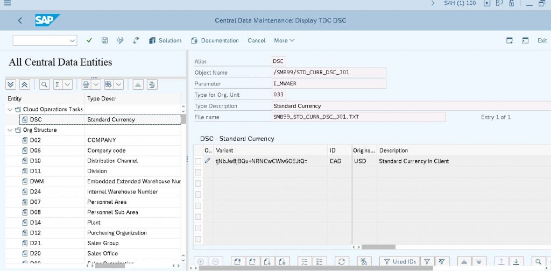Click the create new session window icon
The width and height of the screenshot is (551, 271).
coord(510,40)
